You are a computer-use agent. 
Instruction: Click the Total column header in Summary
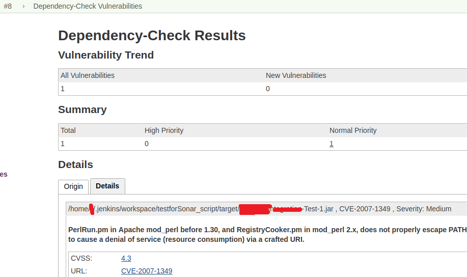click(68, 130)
